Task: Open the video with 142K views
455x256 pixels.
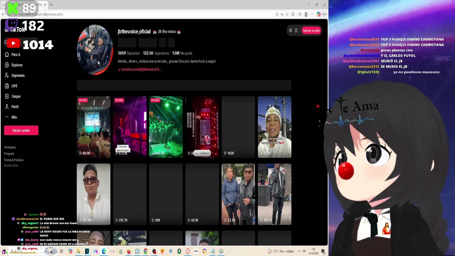Action: tap(238, 127)
